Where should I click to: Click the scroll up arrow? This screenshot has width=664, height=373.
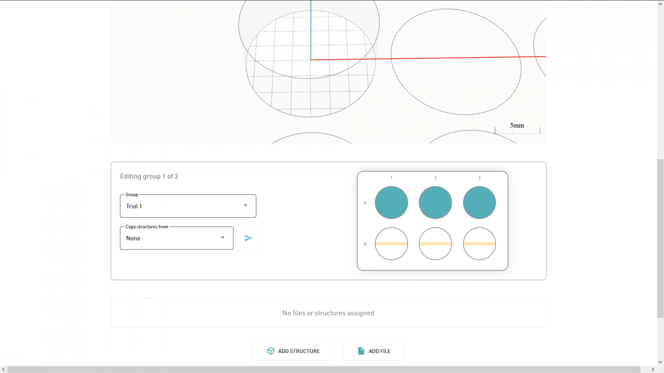coord(660,4)
